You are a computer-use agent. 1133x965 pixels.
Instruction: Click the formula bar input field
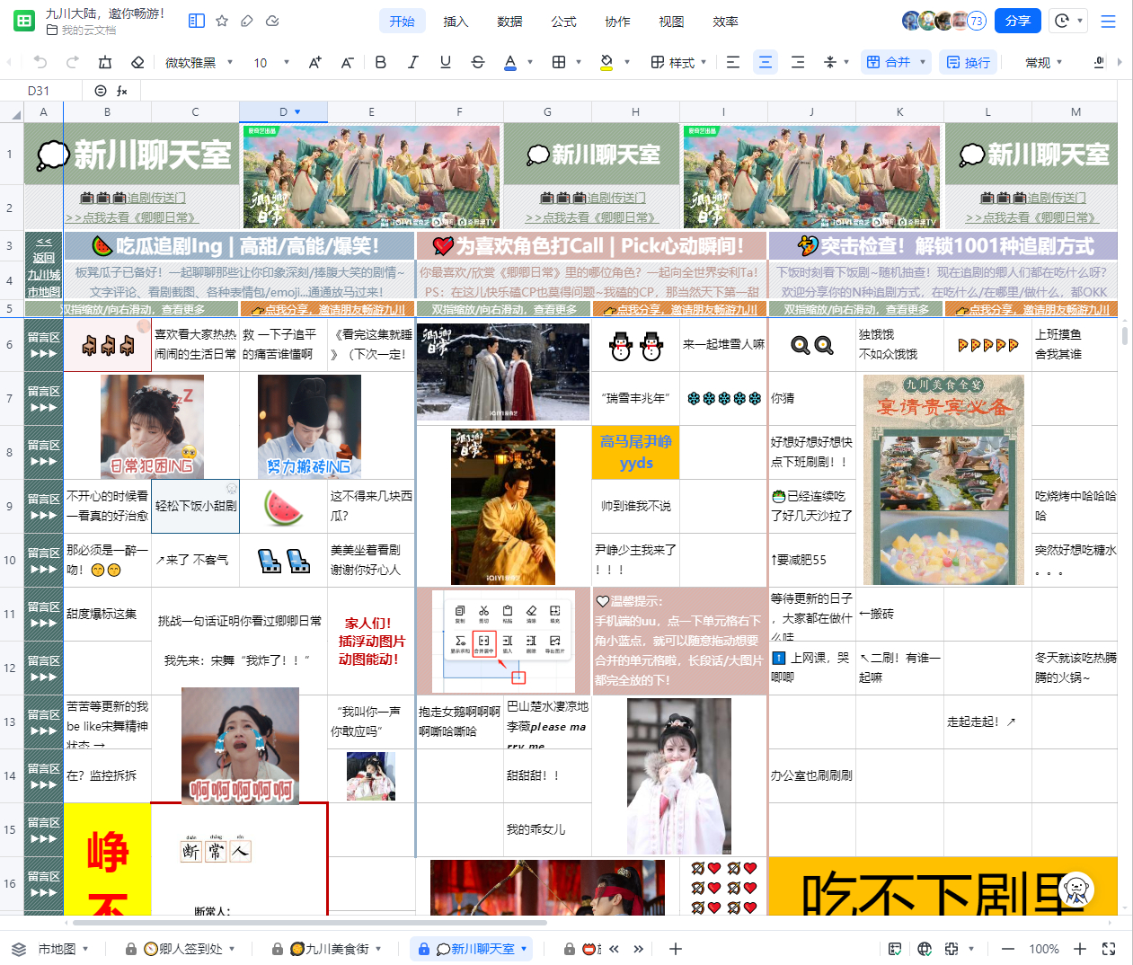point(629,91)
